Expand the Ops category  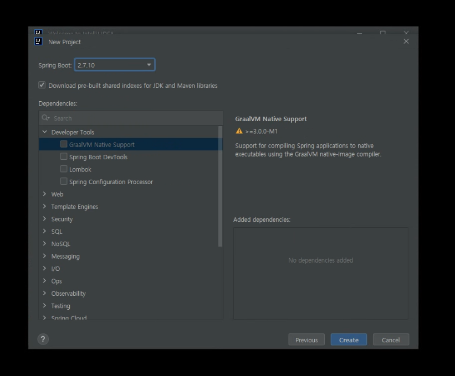44,281
